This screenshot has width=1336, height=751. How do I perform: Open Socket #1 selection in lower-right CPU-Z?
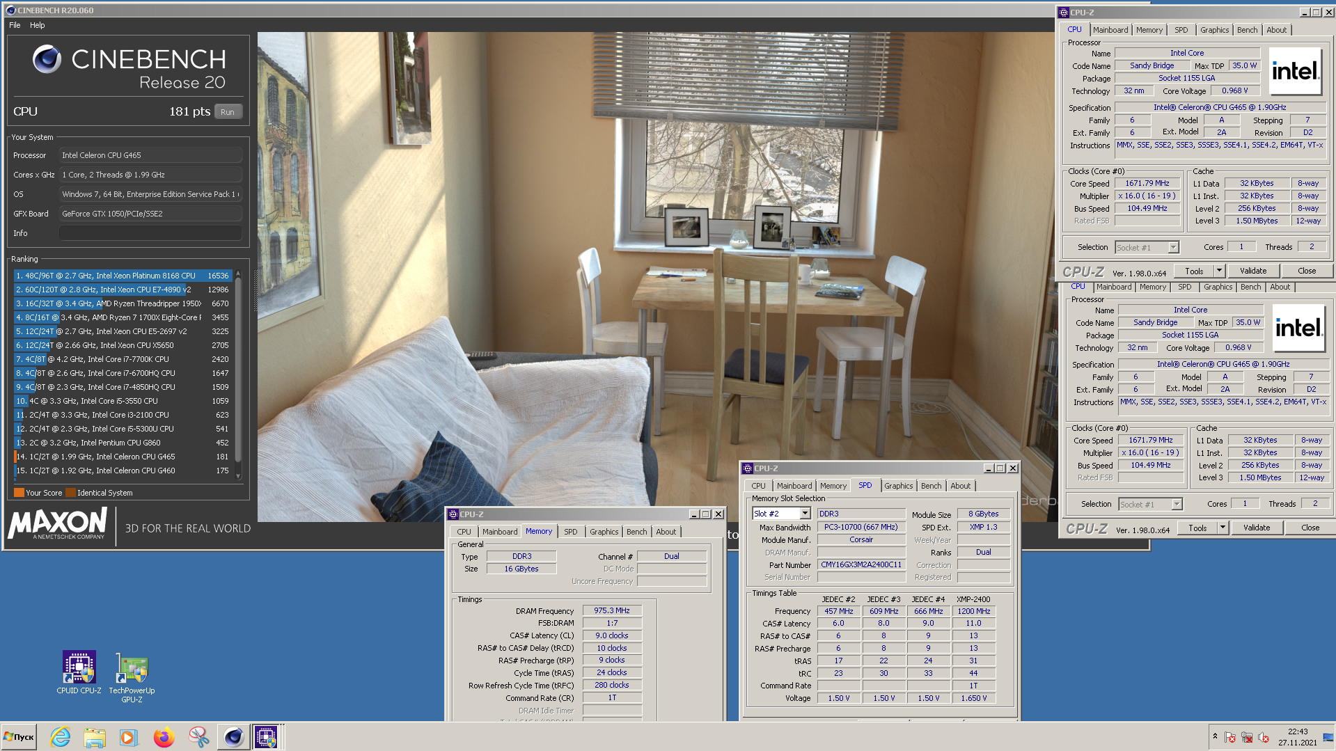tap(1177, 504)
